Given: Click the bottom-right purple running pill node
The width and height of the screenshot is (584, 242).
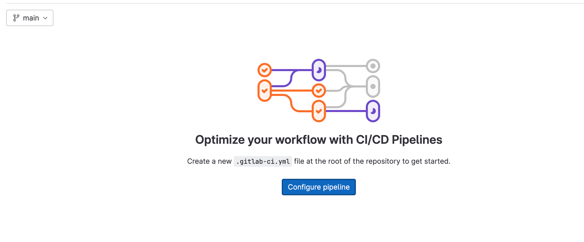Looking at the screenshot, I should 373,111.
